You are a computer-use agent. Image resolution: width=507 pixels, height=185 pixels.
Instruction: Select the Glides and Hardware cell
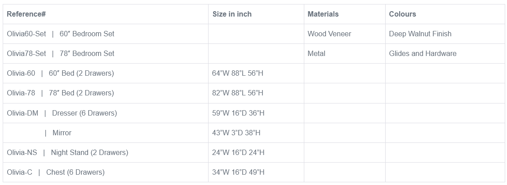pos(422,54)
